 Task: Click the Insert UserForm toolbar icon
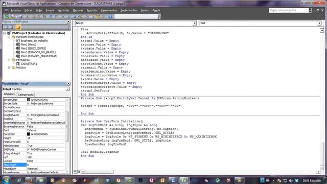tap(13, 16)
